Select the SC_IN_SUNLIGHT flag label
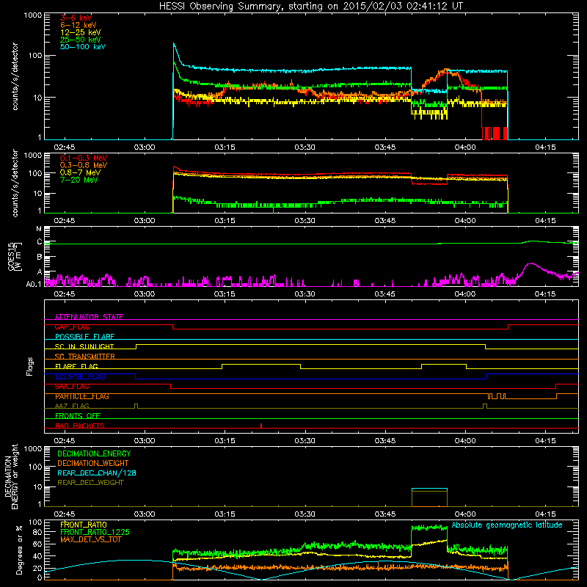The width and height of the screenshot is (587, 587). (x=84, y=346)
